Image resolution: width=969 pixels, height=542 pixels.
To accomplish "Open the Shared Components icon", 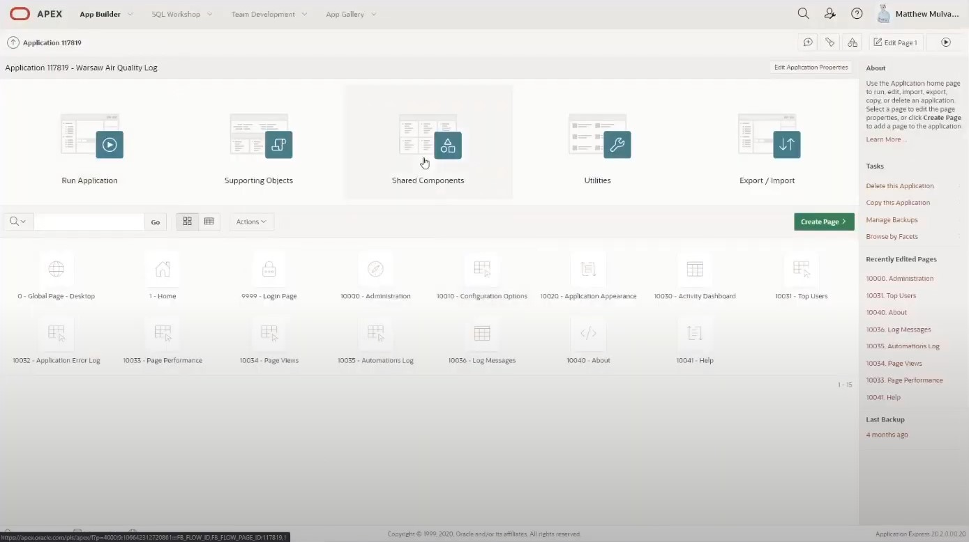I will (430, 136).
